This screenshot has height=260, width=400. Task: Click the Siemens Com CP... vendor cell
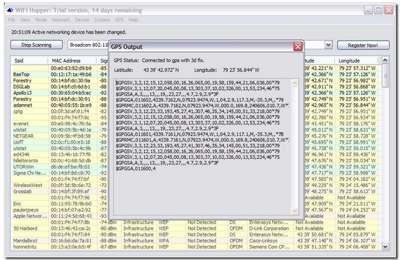269,247
